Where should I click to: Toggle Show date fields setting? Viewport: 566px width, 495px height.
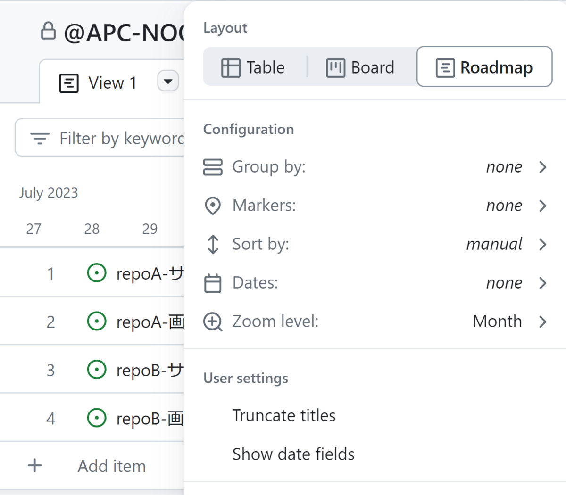tap(293, 454)
